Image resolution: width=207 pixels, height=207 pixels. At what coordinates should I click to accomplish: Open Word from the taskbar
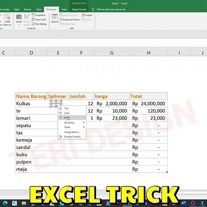[x=184, y=203]
